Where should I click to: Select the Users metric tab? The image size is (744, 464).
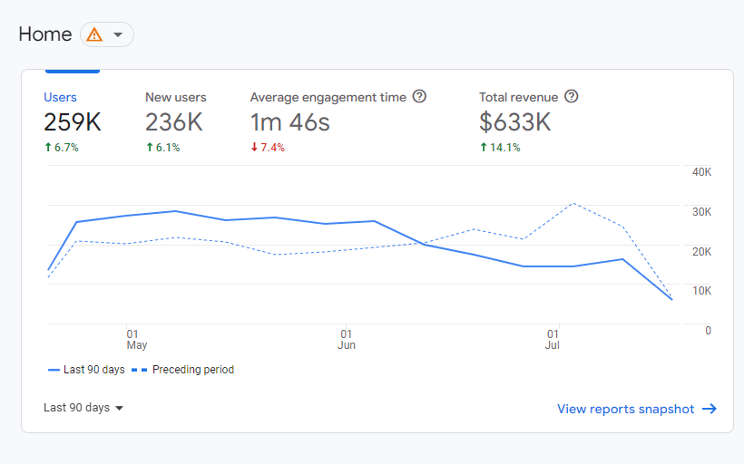coord(61,97)
